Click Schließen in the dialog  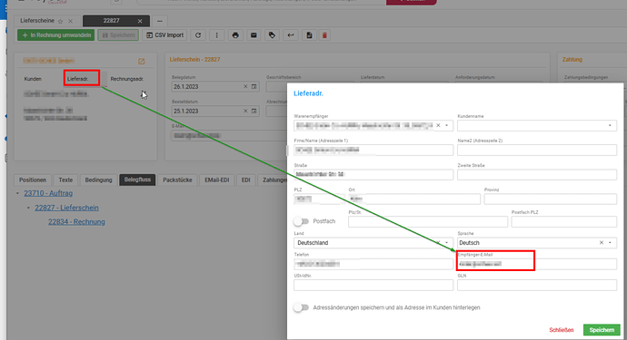coord(561,330)
